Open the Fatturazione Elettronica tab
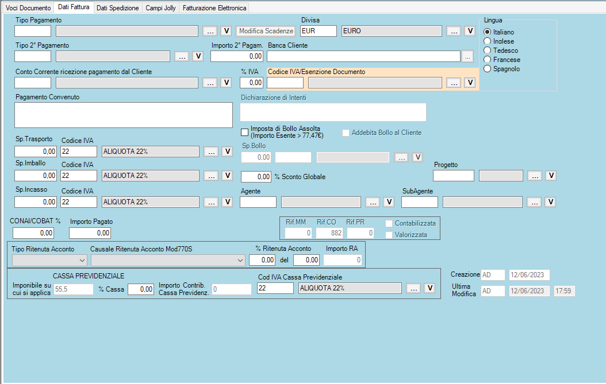The width and height of the screenshot is (606, 384). [214, 8]
